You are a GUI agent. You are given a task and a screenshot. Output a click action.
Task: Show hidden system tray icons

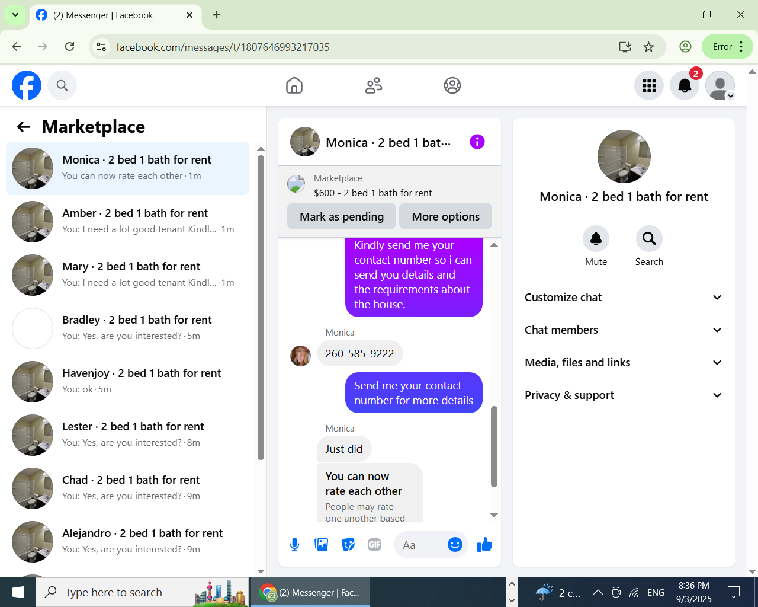(598, 592)
